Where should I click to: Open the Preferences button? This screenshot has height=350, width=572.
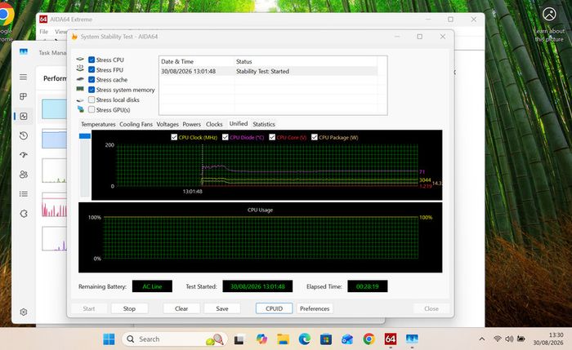click(315, 308)
